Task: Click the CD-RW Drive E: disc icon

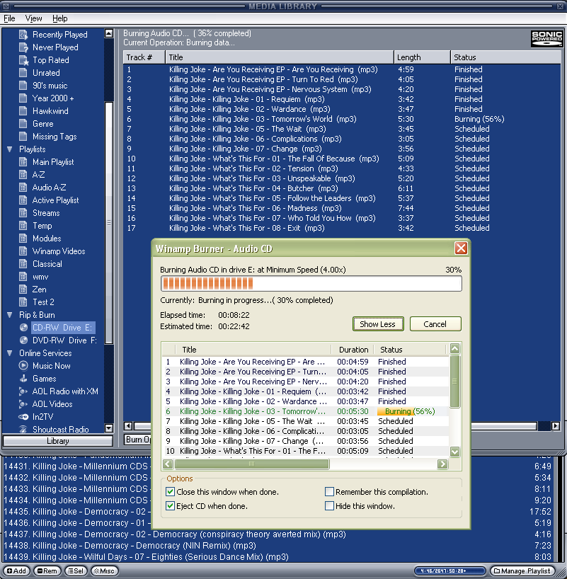Action: [23, 328]
